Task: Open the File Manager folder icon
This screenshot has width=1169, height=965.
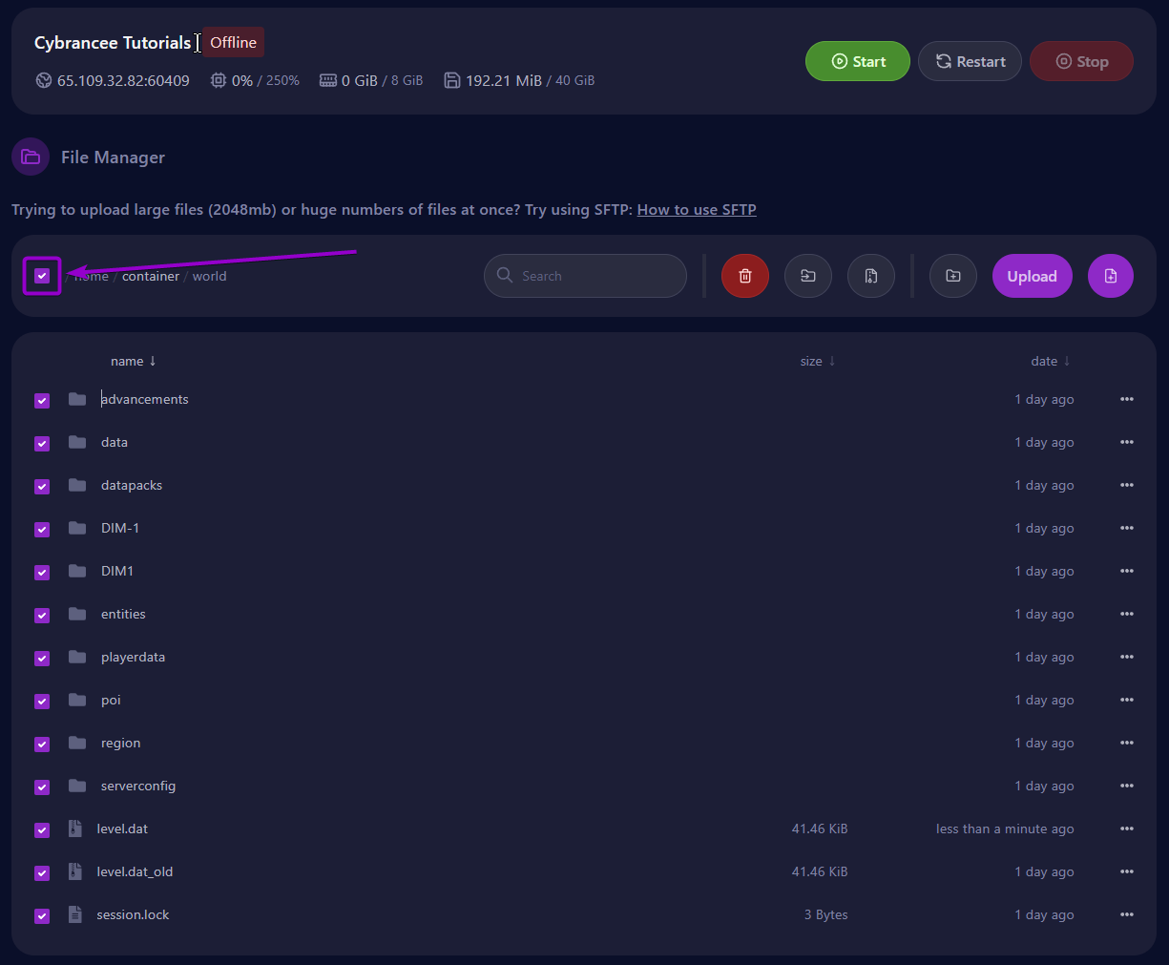Action: coord(31,157)
